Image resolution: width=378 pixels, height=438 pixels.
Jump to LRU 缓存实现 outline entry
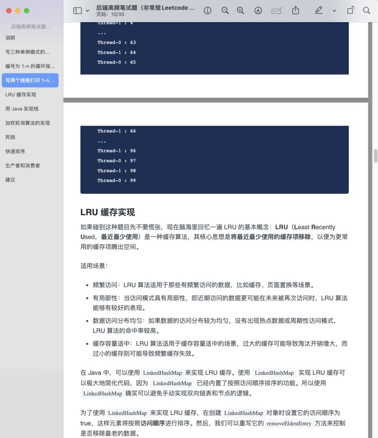21,94
